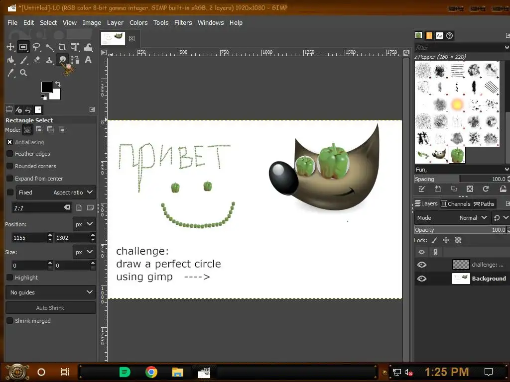510x382 pixels.
Task: Click the Auto Shrink button
Action: (x=51, y=307)
